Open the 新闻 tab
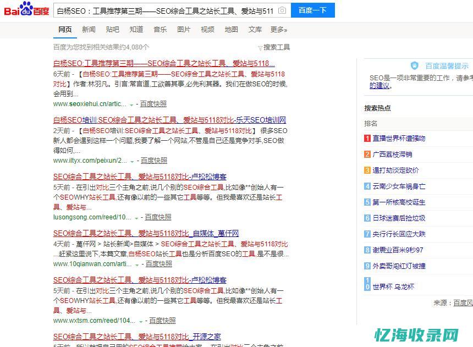This screenshot has width=473, height=347. tap(89, 30)
